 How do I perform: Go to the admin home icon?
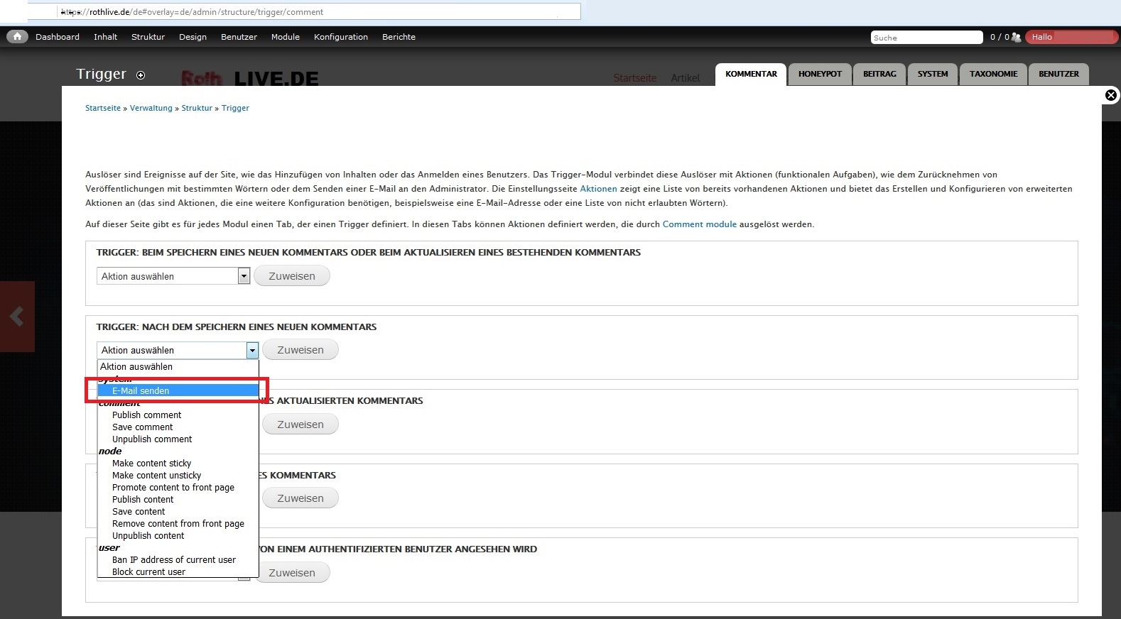tap(17, 37)
